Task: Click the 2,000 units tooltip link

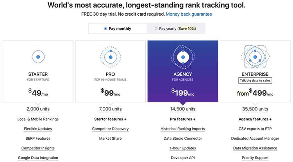Action: click(x=38, y=109)
